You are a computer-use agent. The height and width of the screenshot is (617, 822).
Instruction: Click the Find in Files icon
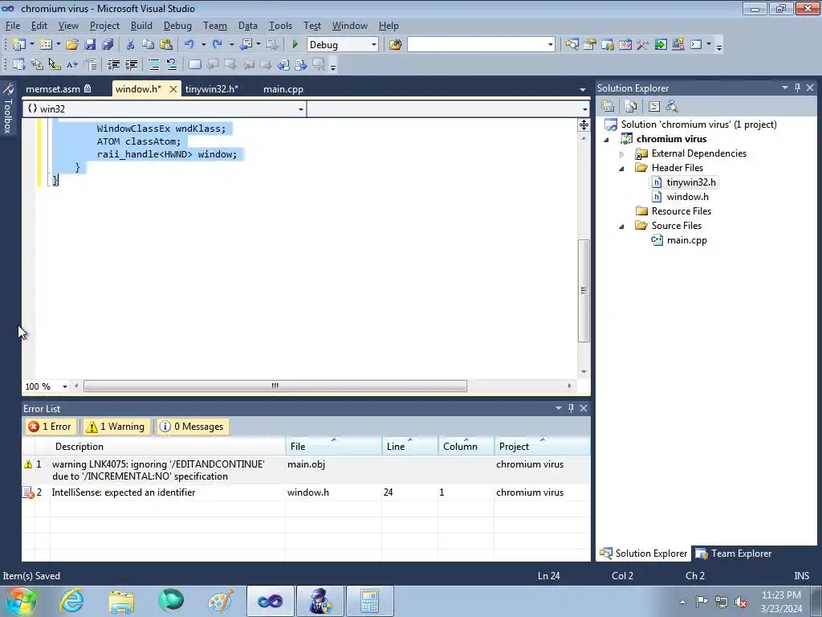395,45
